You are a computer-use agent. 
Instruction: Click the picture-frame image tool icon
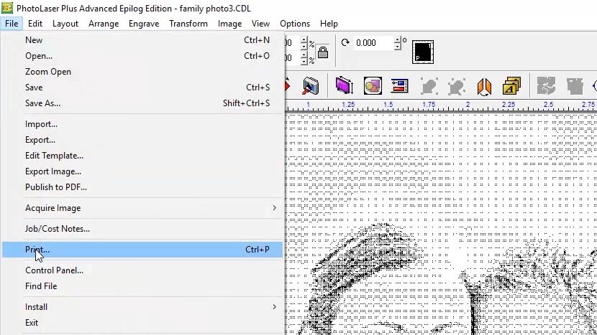tap(311, 87)
